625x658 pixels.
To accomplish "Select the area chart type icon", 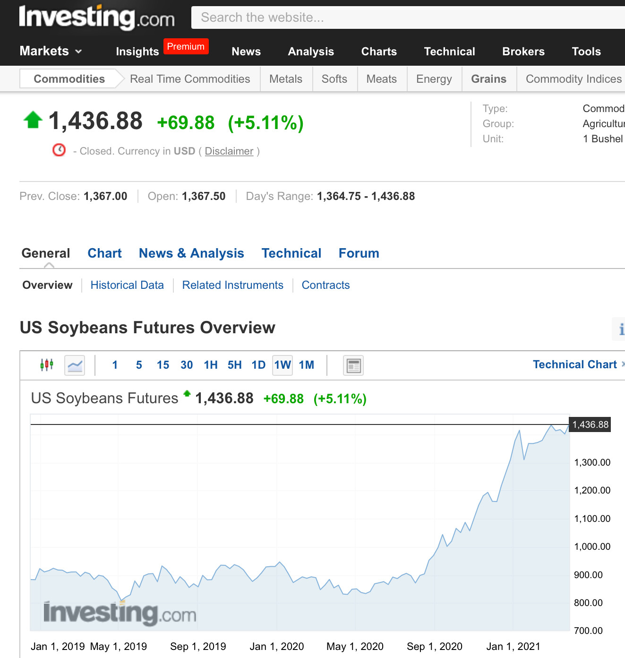I will tap(75, 365).
